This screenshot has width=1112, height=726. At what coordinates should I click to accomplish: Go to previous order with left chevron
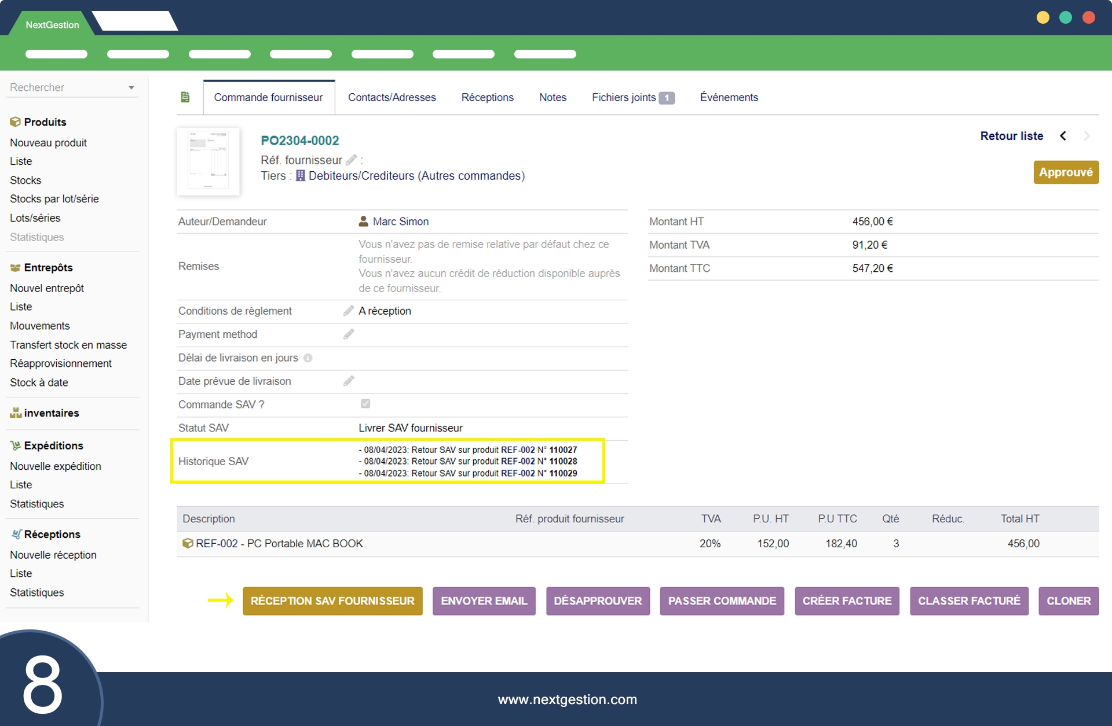coord(1063,136)
